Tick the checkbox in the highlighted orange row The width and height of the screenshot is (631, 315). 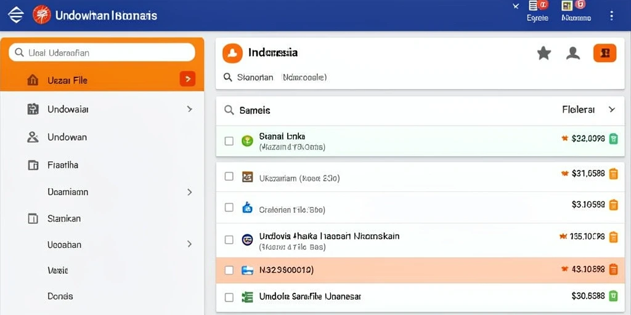[229, 270]
